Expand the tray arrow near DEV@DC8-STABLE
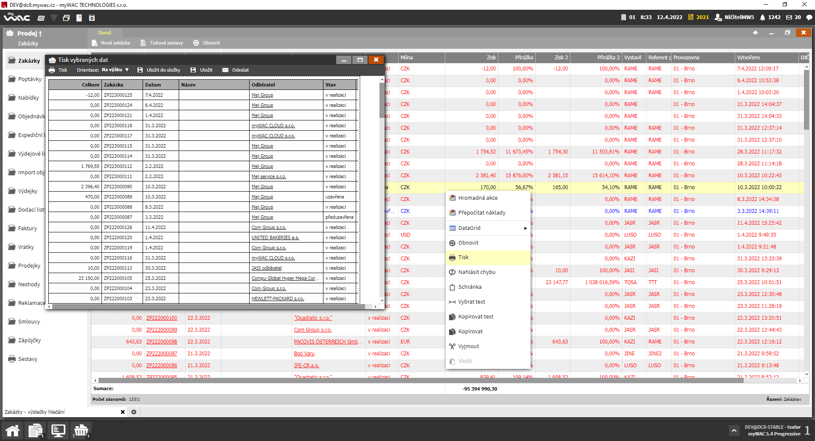The image size is (815, 441). [x=734, y=430]
